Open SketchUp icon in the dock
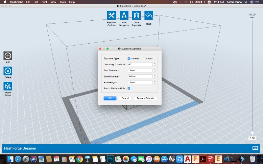Screen dimensions: 263x164 click(x=210, y=159)
